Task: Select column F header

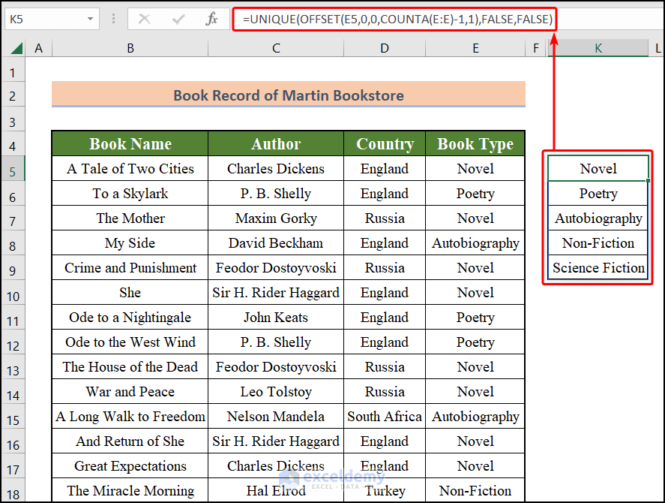Action: coord(536,48)
